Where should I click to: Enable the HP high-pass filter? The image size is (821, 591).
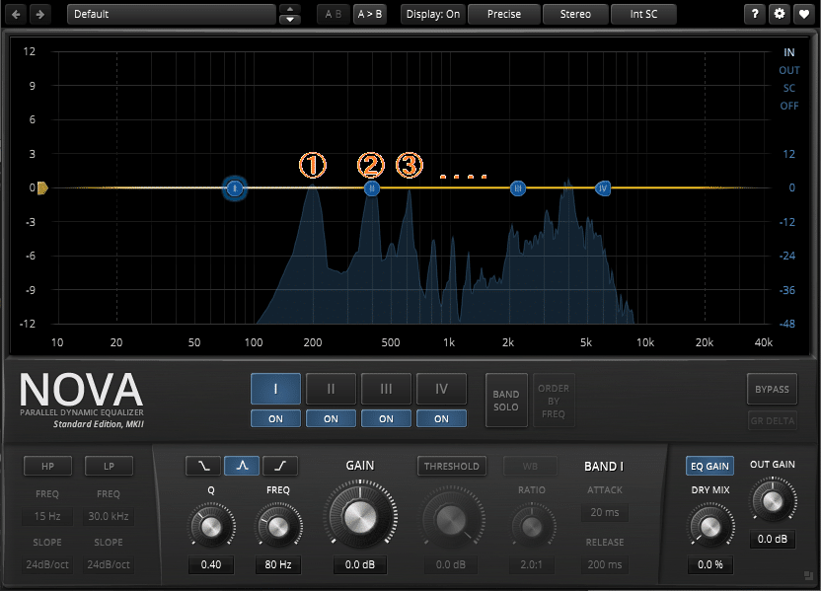[x=47, y=466]
